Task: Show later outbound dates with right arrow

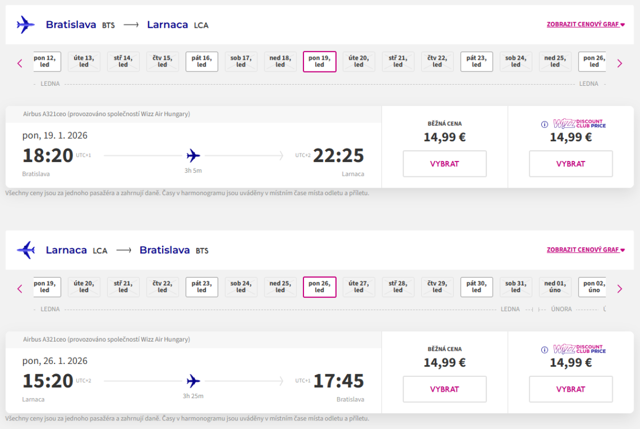Action: [x=619, y=63]
